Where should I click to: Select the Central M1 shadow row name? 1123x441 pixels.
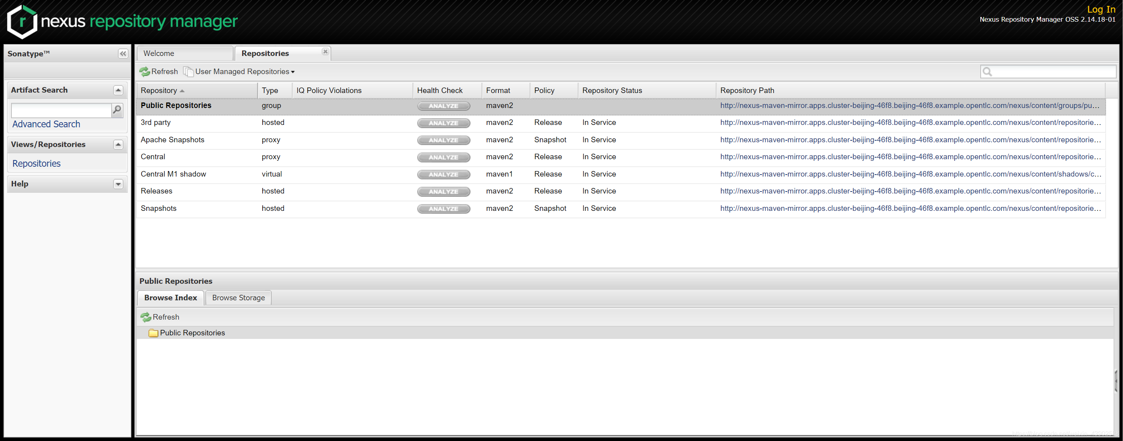(173, 174)
